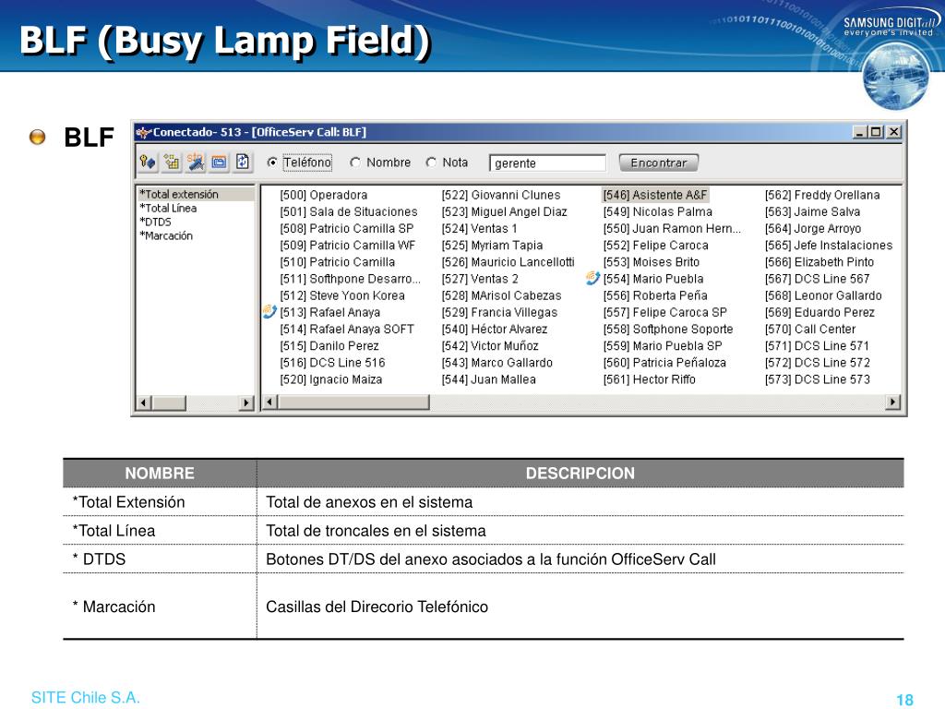Select extension [553] Moises Brito
Viewport: 945px width, 709px height.
coord(652,262)
